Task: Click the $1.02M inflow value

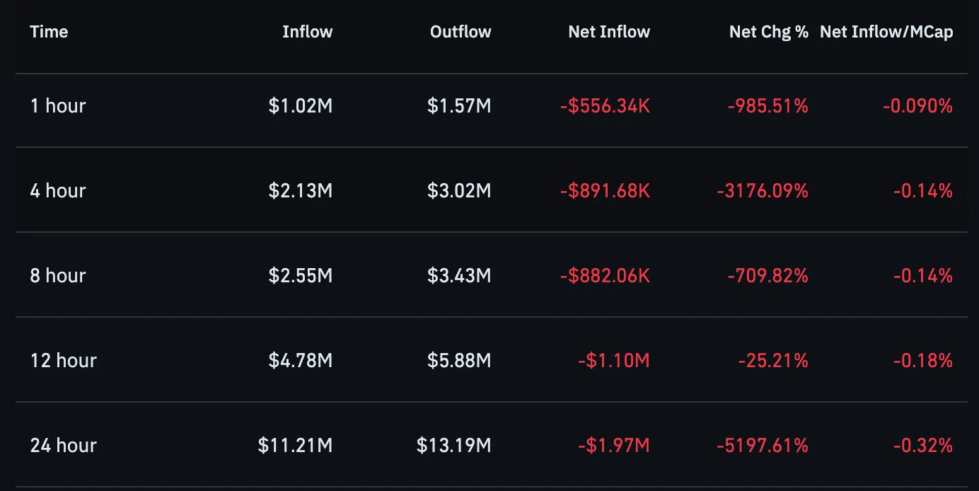Action: tap(301, 106)
